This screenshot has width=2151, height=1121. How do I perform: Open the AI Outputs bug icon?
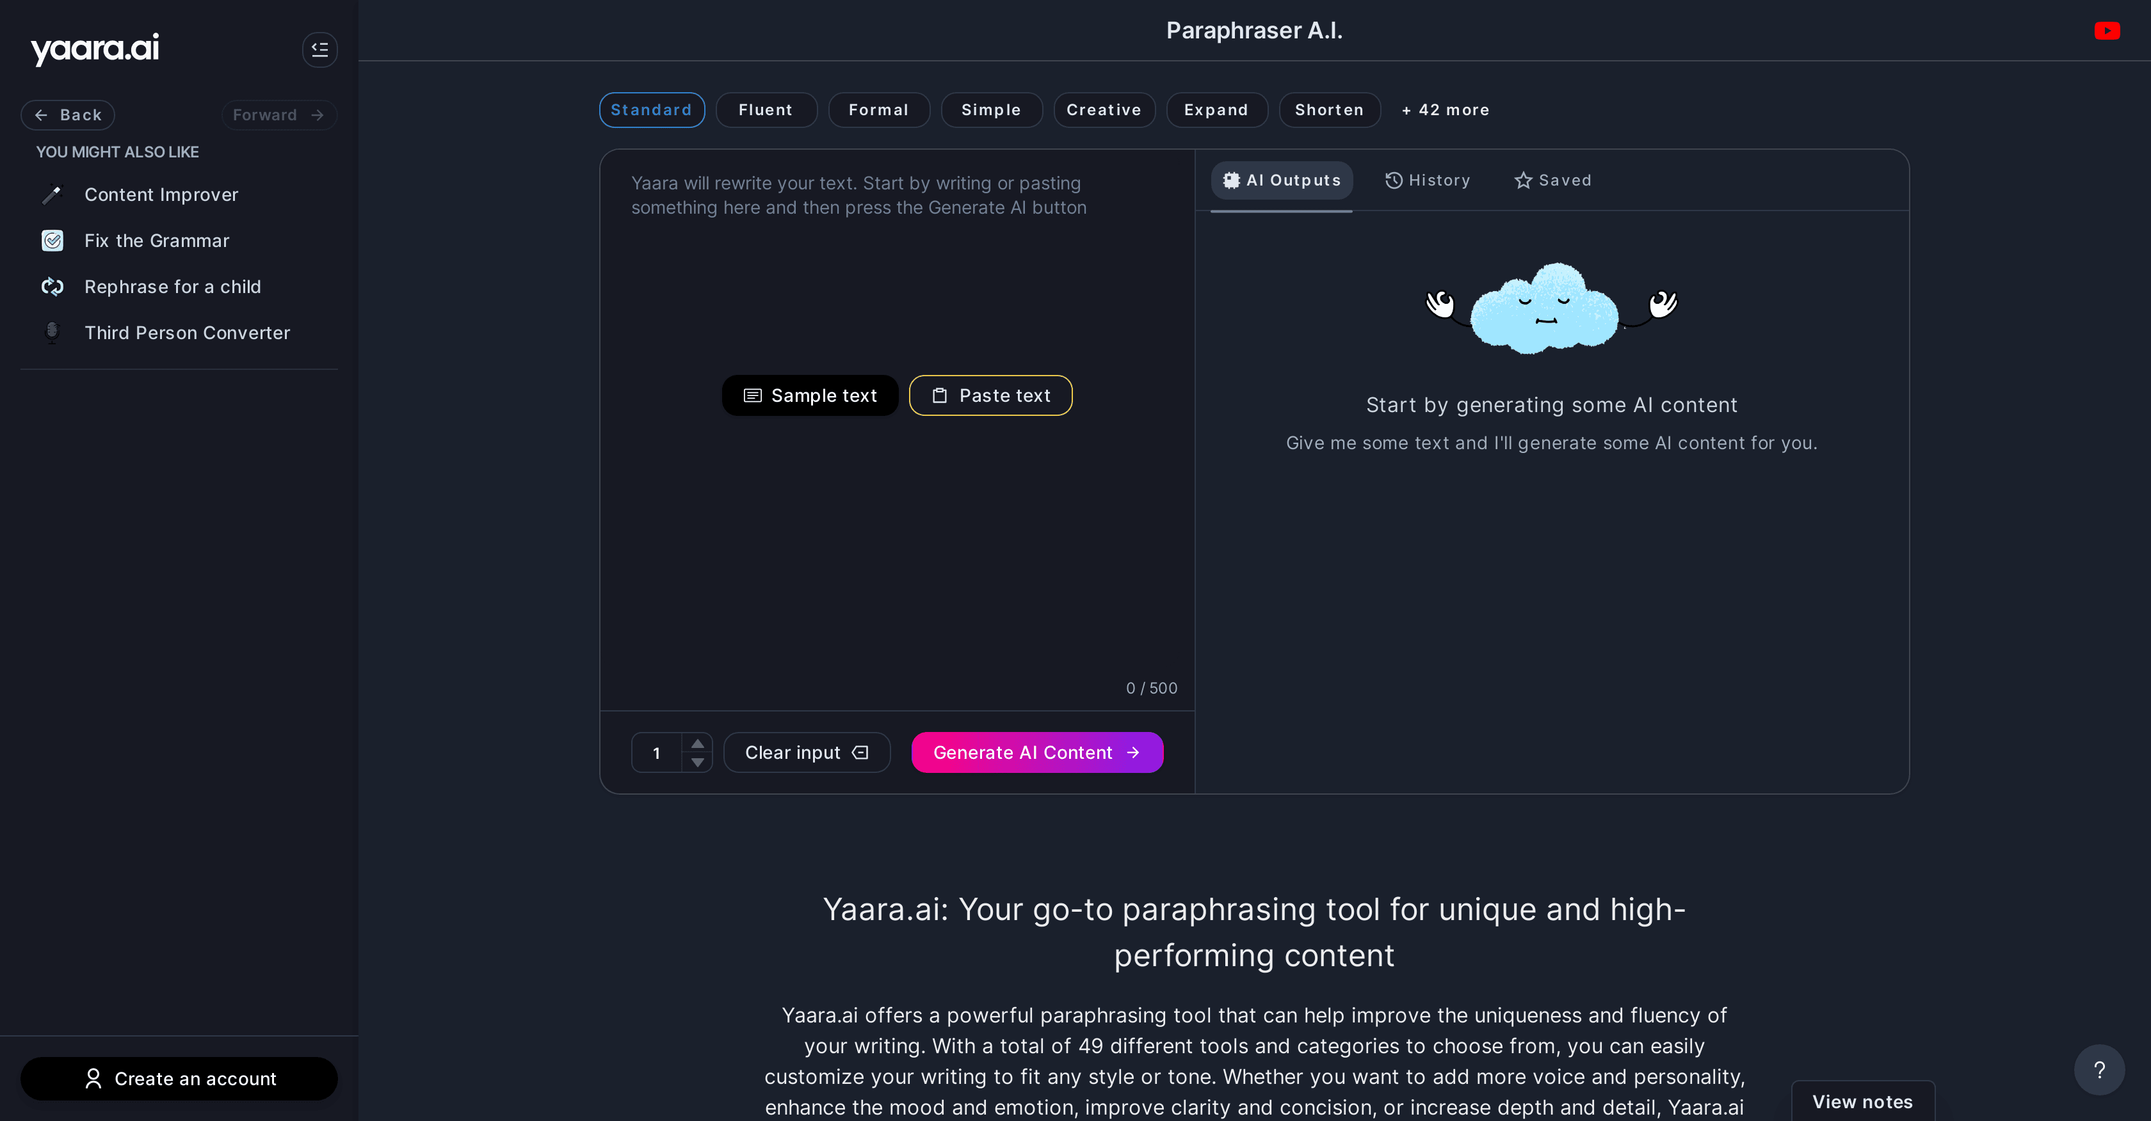tap(1231, 179)
